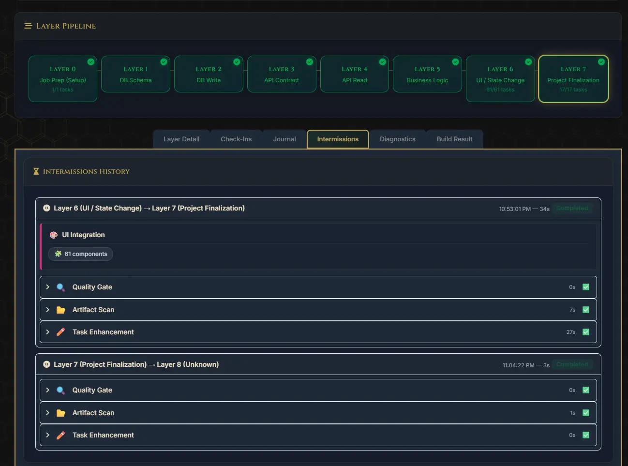Click the 27s duration value
The width and height of the screenshot is (628, 466).
571,332
